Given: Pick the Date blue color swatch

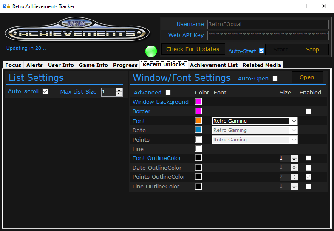Looking at the screenshot, I should click(198, 130).
